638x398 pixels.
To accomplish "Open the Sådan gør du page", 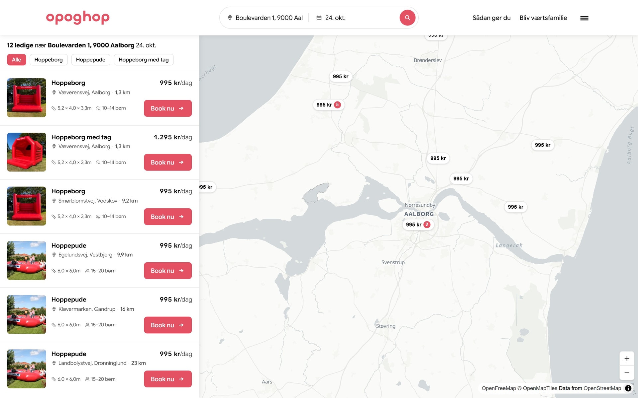I will coord(491,18).
